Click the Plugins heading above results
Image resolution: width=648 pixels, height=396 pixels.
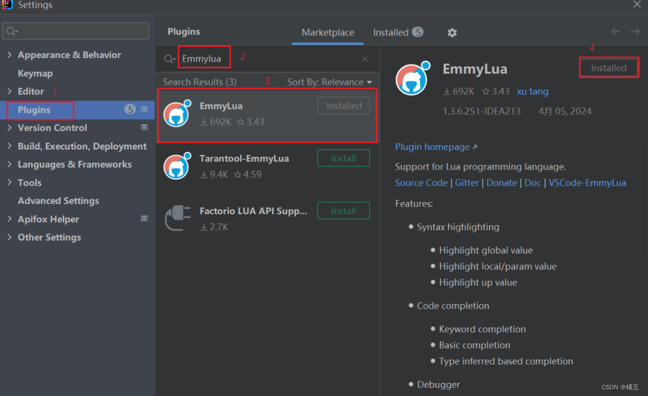click(183, 32)
